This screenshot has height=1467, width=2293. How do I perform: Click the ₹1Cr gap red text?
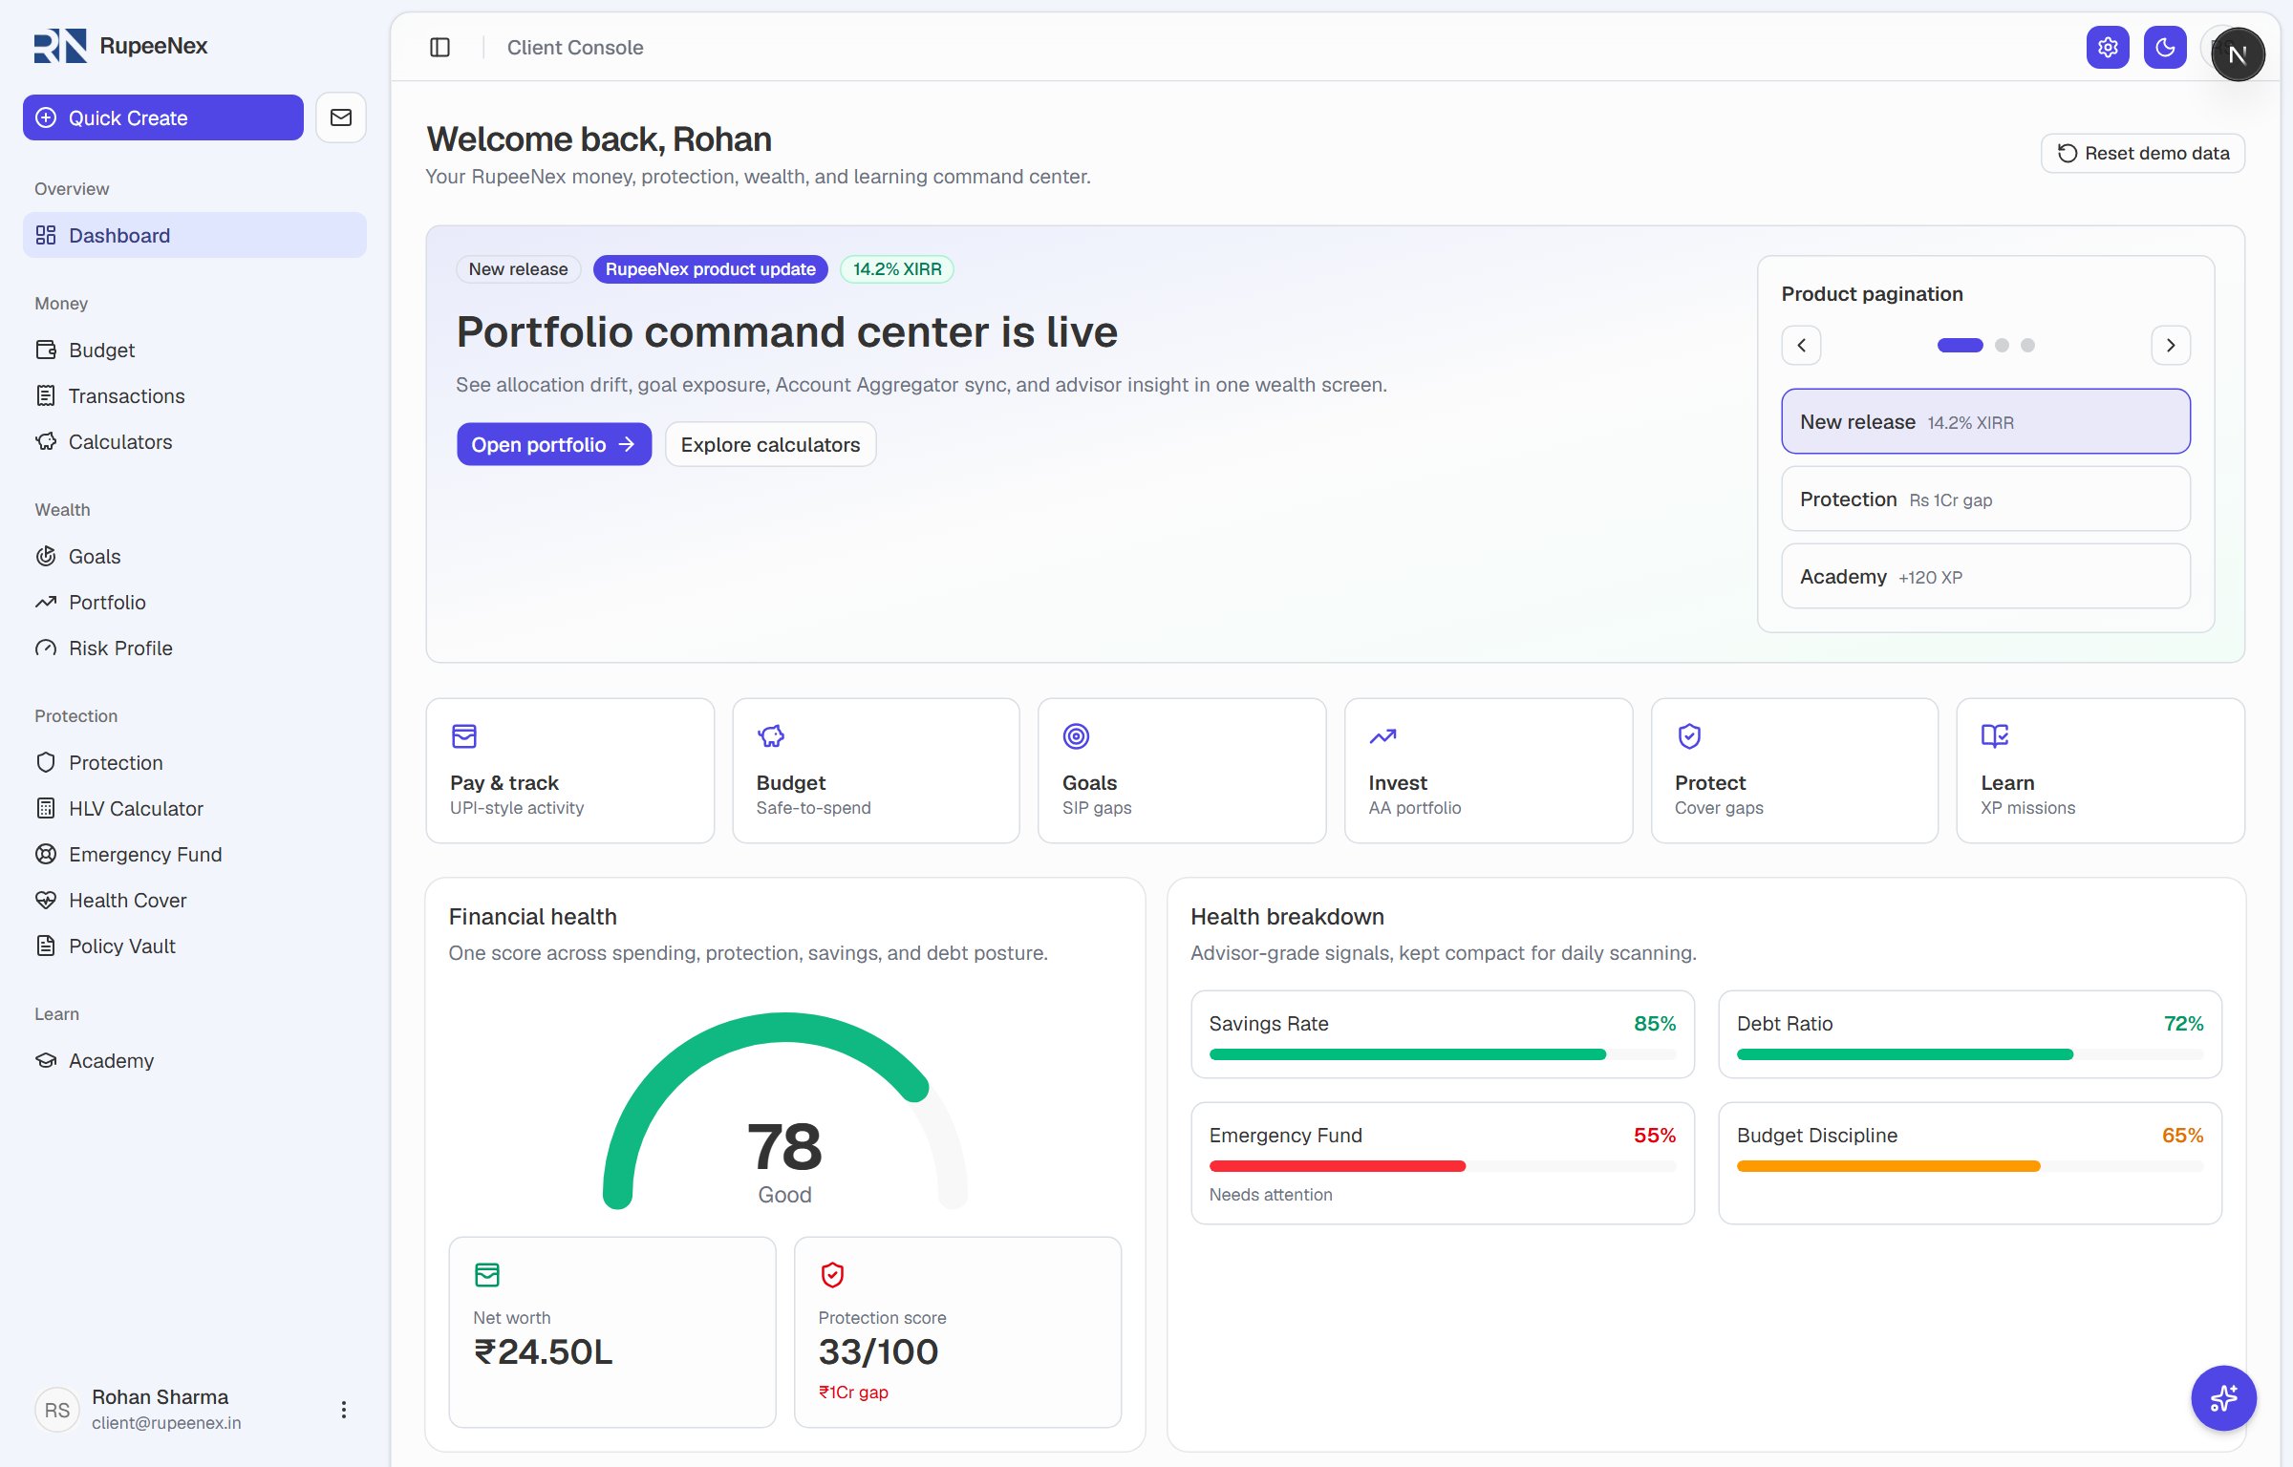click(x=853, y=1393)
